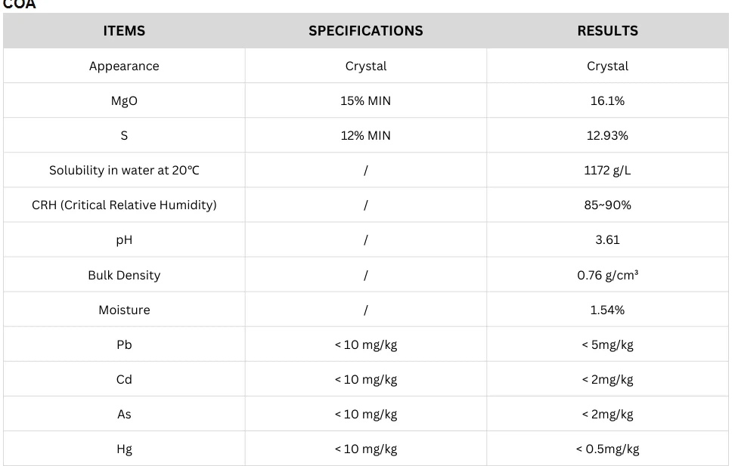
Task: Click the ITEMS column header
Action: point(124,31)
